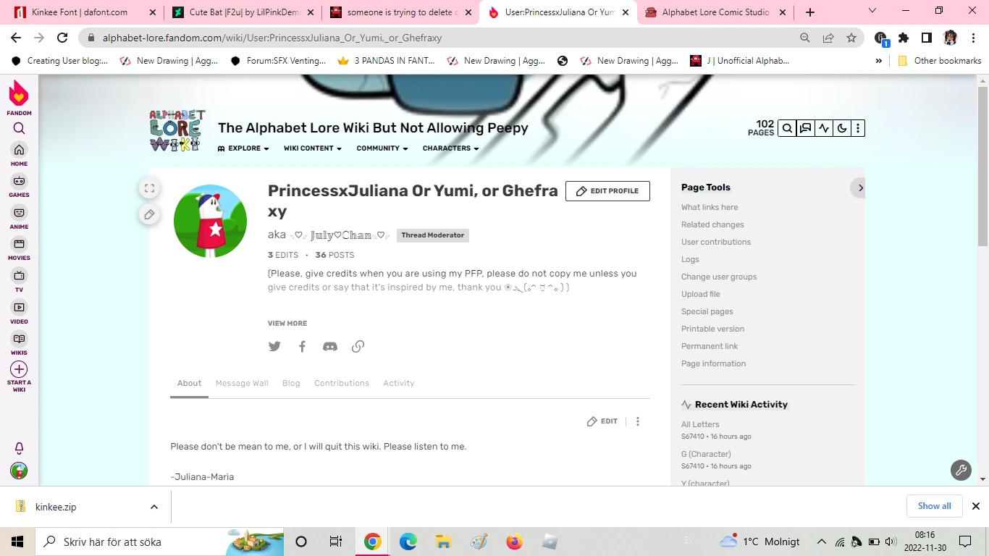Open Recent Wiki Activity via the pulse icon
Screen dimensions: 989x556
click(823, 128)
